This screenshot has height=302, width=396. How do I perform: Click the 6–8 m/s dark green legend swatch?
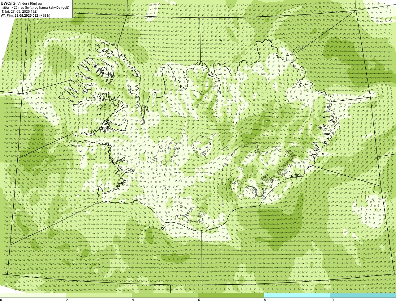coord(231,295)
